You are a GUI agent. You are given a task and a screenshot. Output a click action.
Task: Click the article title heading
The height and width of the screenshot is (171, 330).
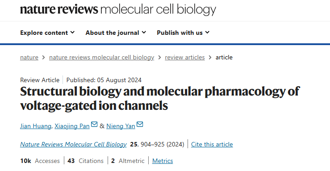pos(160,98)
